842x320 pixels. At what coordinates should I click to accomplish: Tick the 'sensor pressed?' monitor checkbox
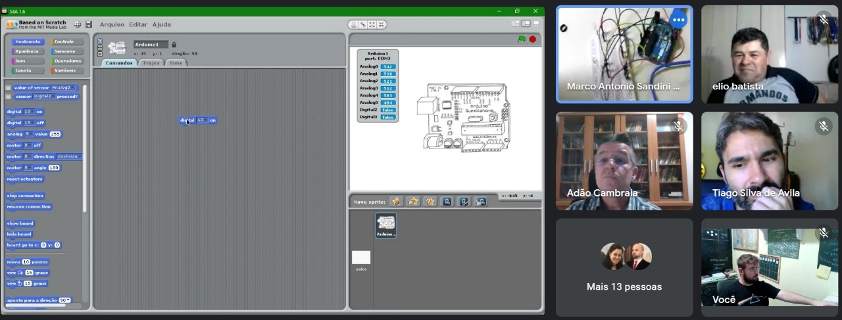point(9,97)
